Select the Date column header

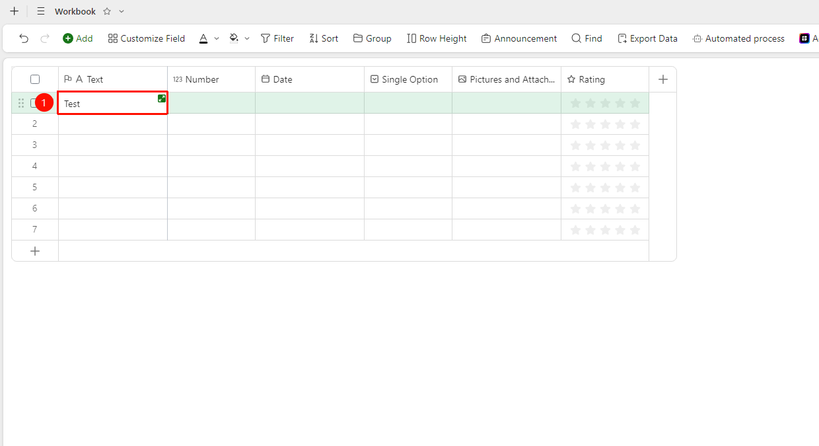310,79
